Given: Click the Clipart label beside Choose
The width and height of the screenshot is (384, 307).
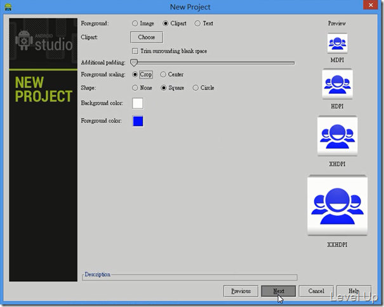Looking at the screenshot, I should [x=89, y=37].
